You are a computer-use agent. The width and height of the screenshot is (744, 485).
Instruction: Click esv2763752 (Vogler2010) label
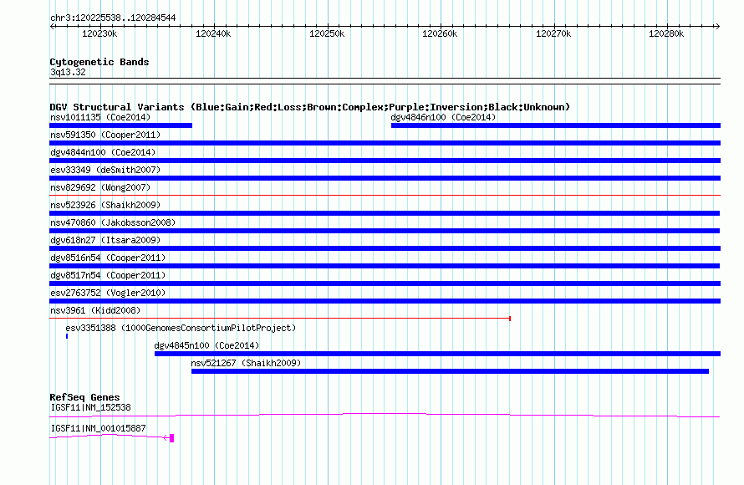(x=108, y=293)
